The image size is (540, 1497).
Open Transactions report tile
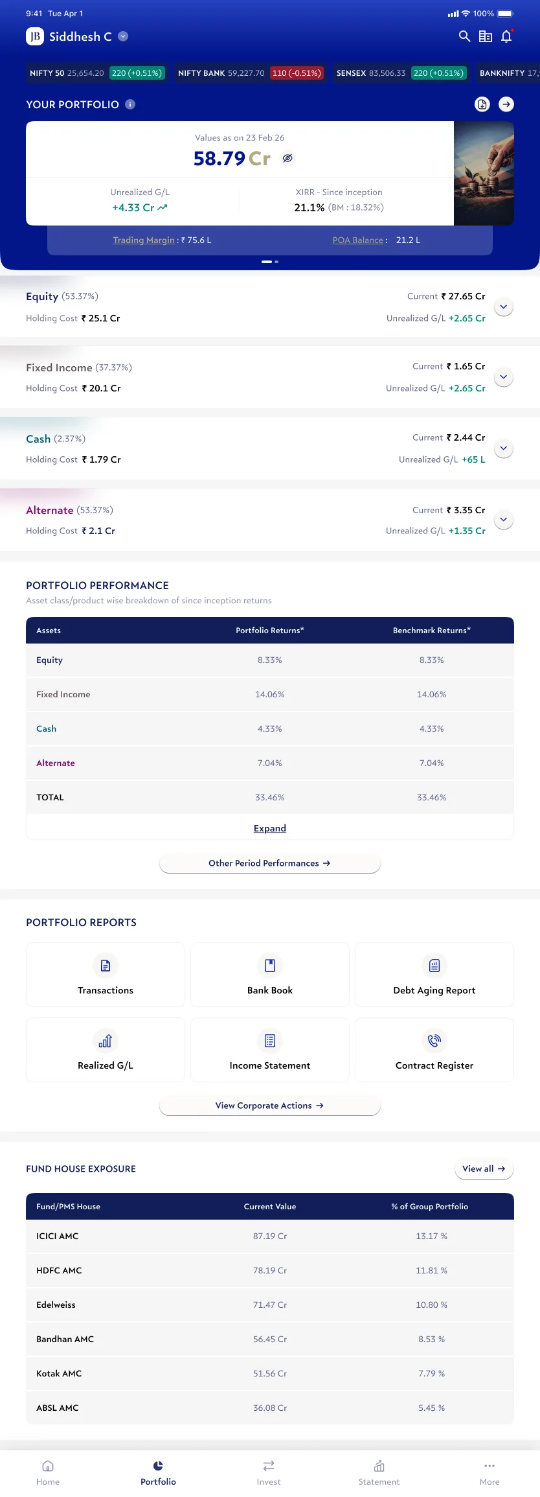click(106, 975)
